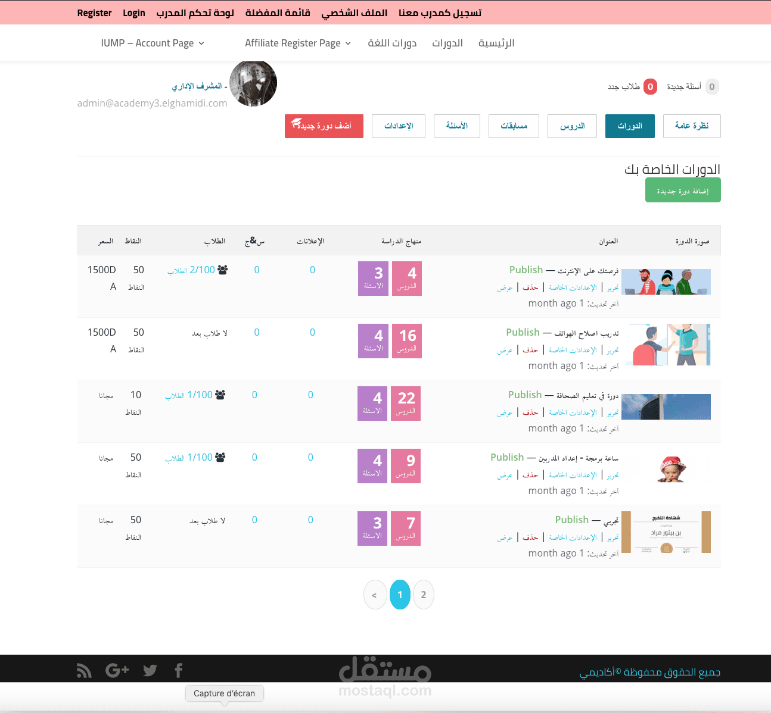771x713 pixels.
Task: Click the 9 الدروس lessons box
Action: point(406,466)
